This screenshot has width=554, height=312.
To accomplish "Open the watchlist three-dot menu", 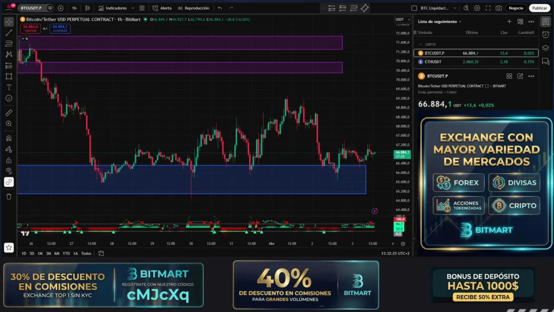I will pyautogui.click(x=531, y=21).
